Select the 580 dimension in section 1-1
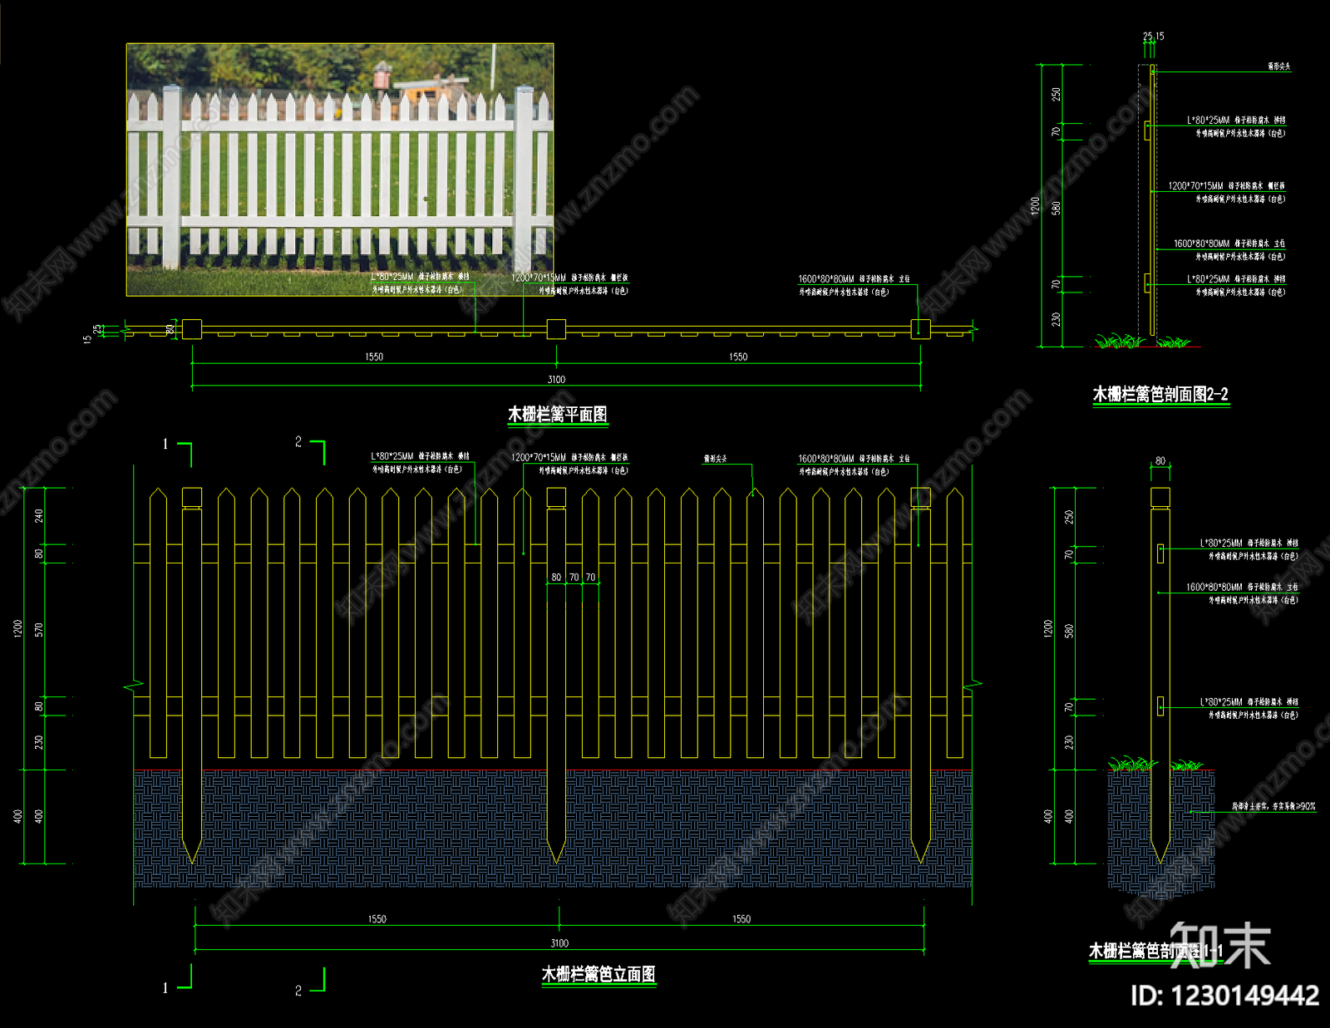This screenshot has height=1028, width=1330. click(1070, 630)
